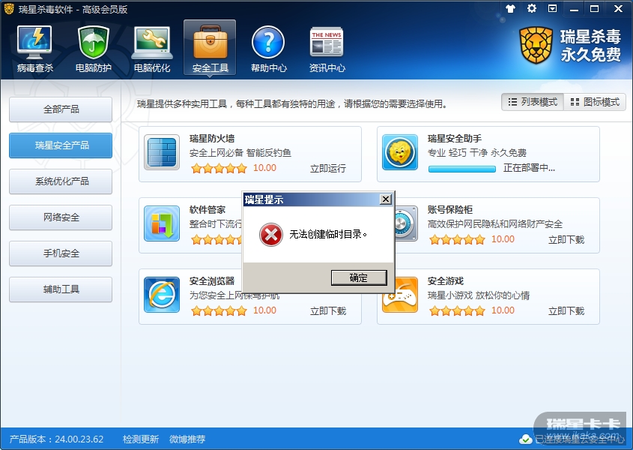Click 立即下载 for 账号保险柜
The height and width of the screenshot is (450, 633).
(x=566, y=240)
